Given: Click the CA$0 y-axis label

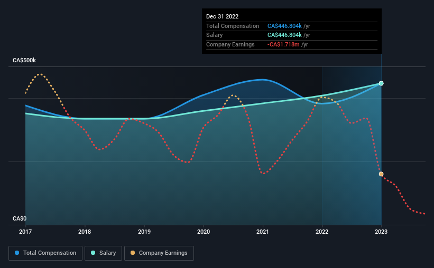Looking at the screenshot, I should click(20, 218).
